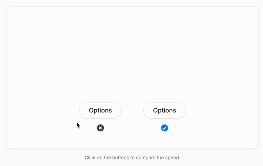Select the check badge under right Options
Image resolution: width=263 pixels, height=166 pixels.
click(x=164, y=128)
